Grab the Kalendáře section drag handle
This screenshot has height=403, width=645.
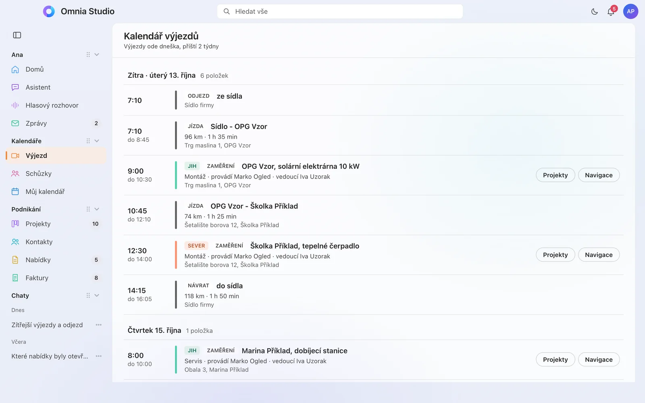[88, 141]
